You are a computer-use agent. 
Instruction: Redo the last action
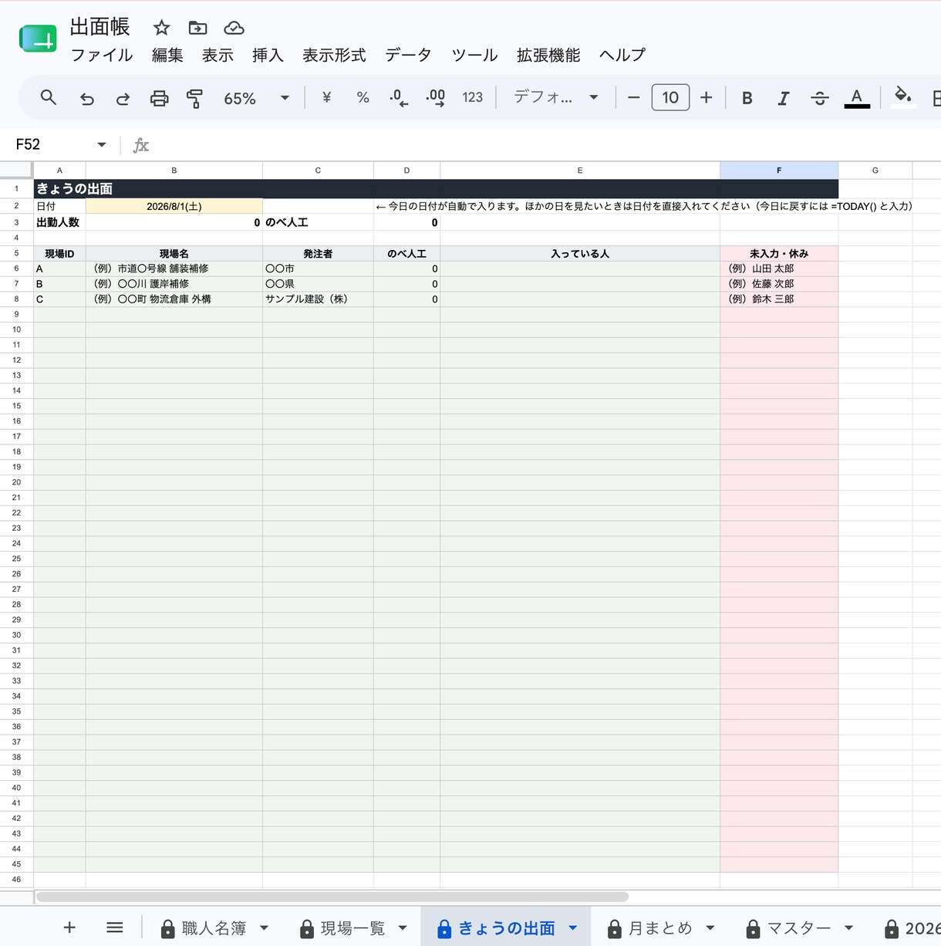click(123, 98)
